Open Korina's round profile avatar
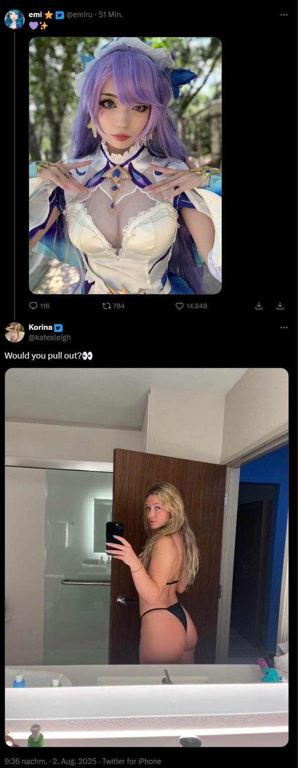Viewport: 298px width, 768px height. click(15, 332)
